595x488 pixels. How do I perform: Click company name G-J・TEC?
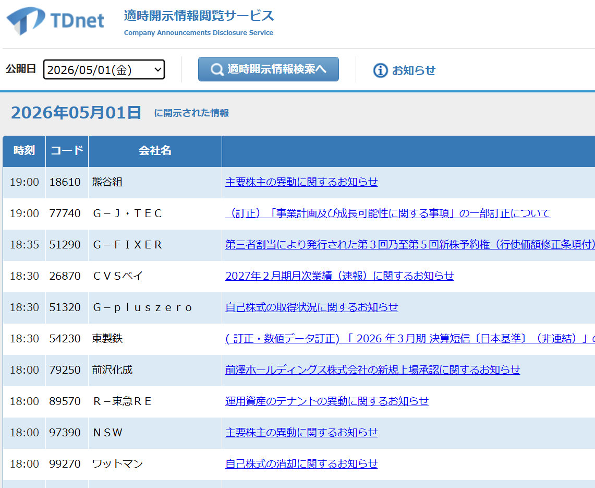pyautogui.click(x=127, y=213)
